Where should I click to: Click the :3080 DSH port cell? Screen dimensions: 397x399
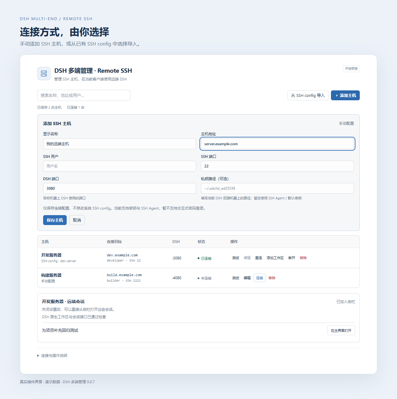pyautogui.click(x=177, y=258)
